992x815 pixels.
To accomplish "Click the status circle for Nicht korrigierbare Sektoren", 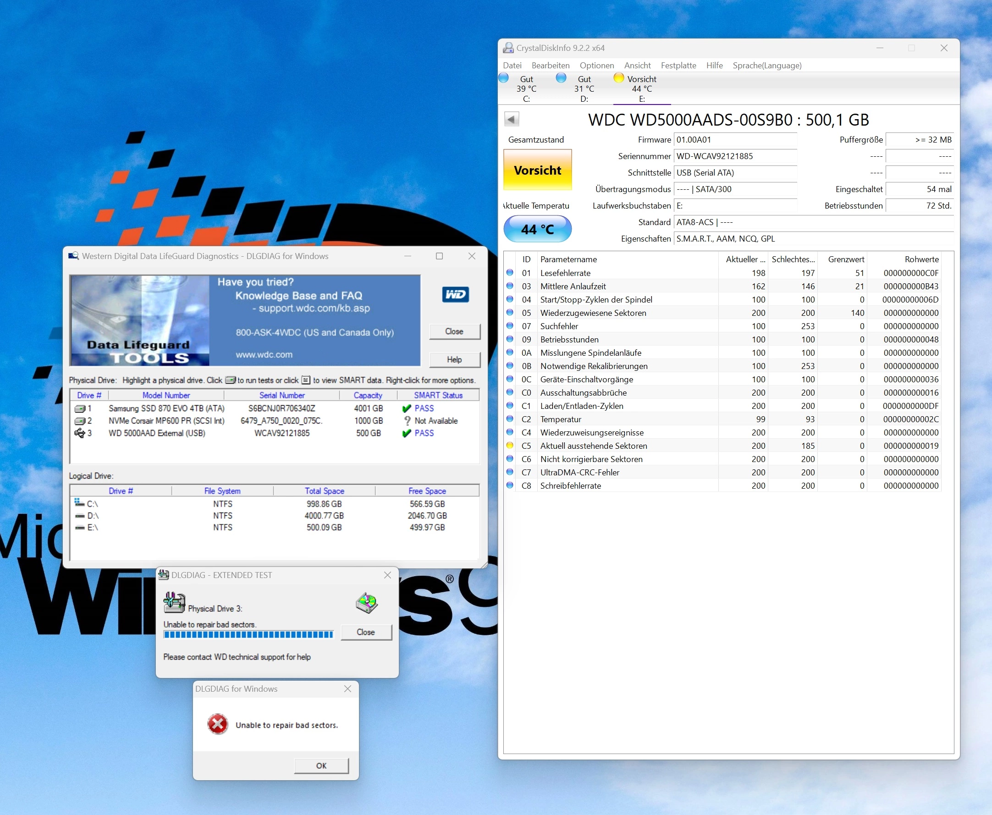I will click(x=510, y=458).
